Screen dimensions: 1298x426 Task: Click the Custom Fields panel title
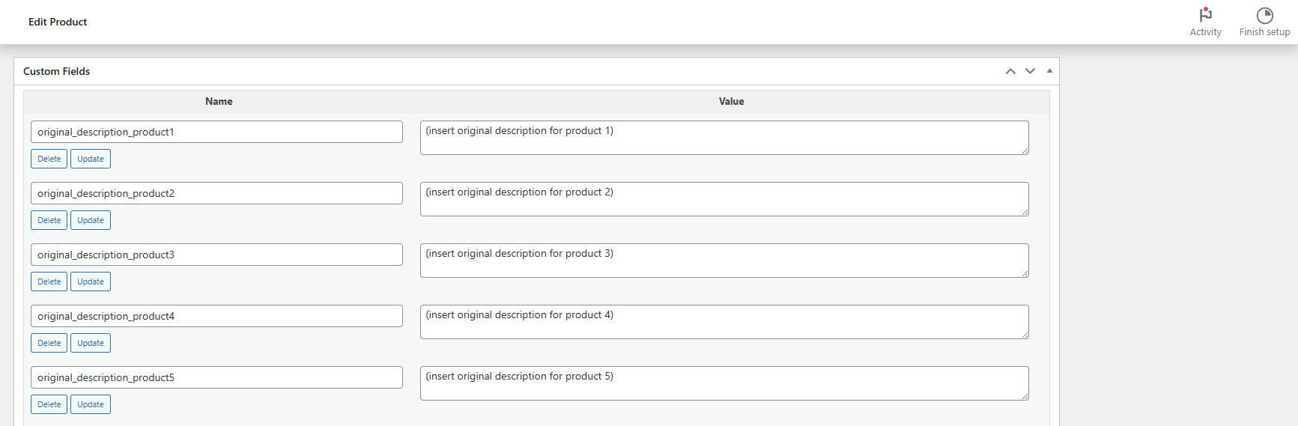(x=57, y=71)
